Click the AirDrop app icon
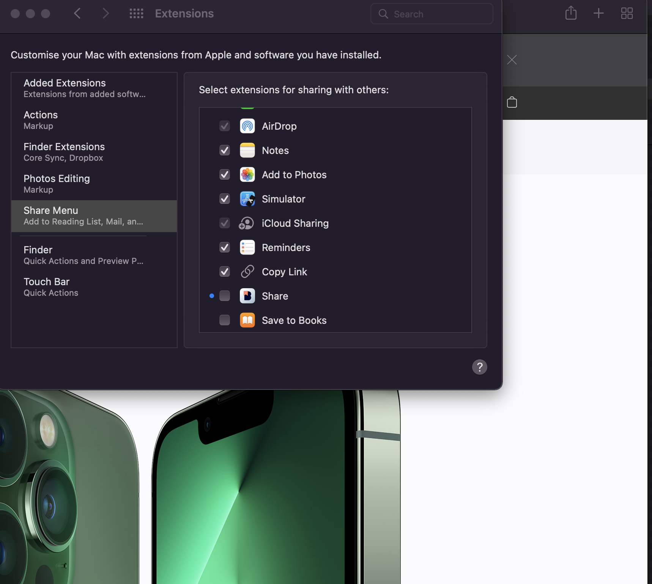Viewport: 652px width, 584px height. (247, 126)
